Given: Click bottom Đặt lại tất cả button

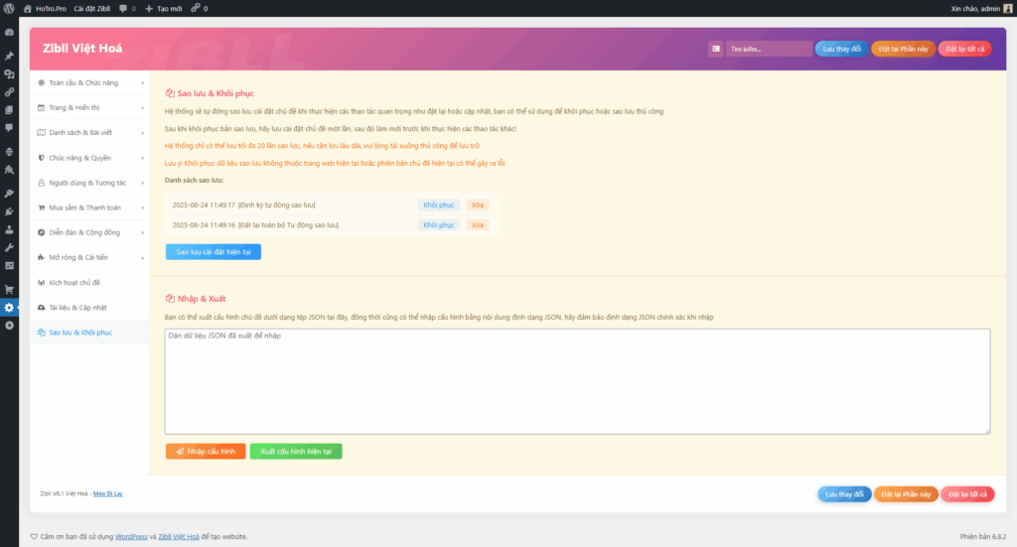Looking at the screenshot, I should (967, 494).
